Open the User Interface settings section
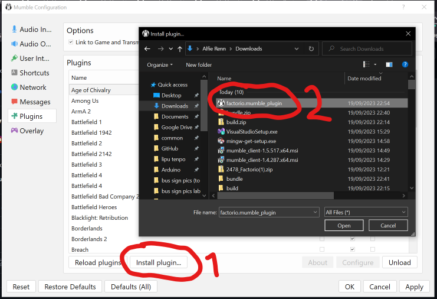 point(32,58)
